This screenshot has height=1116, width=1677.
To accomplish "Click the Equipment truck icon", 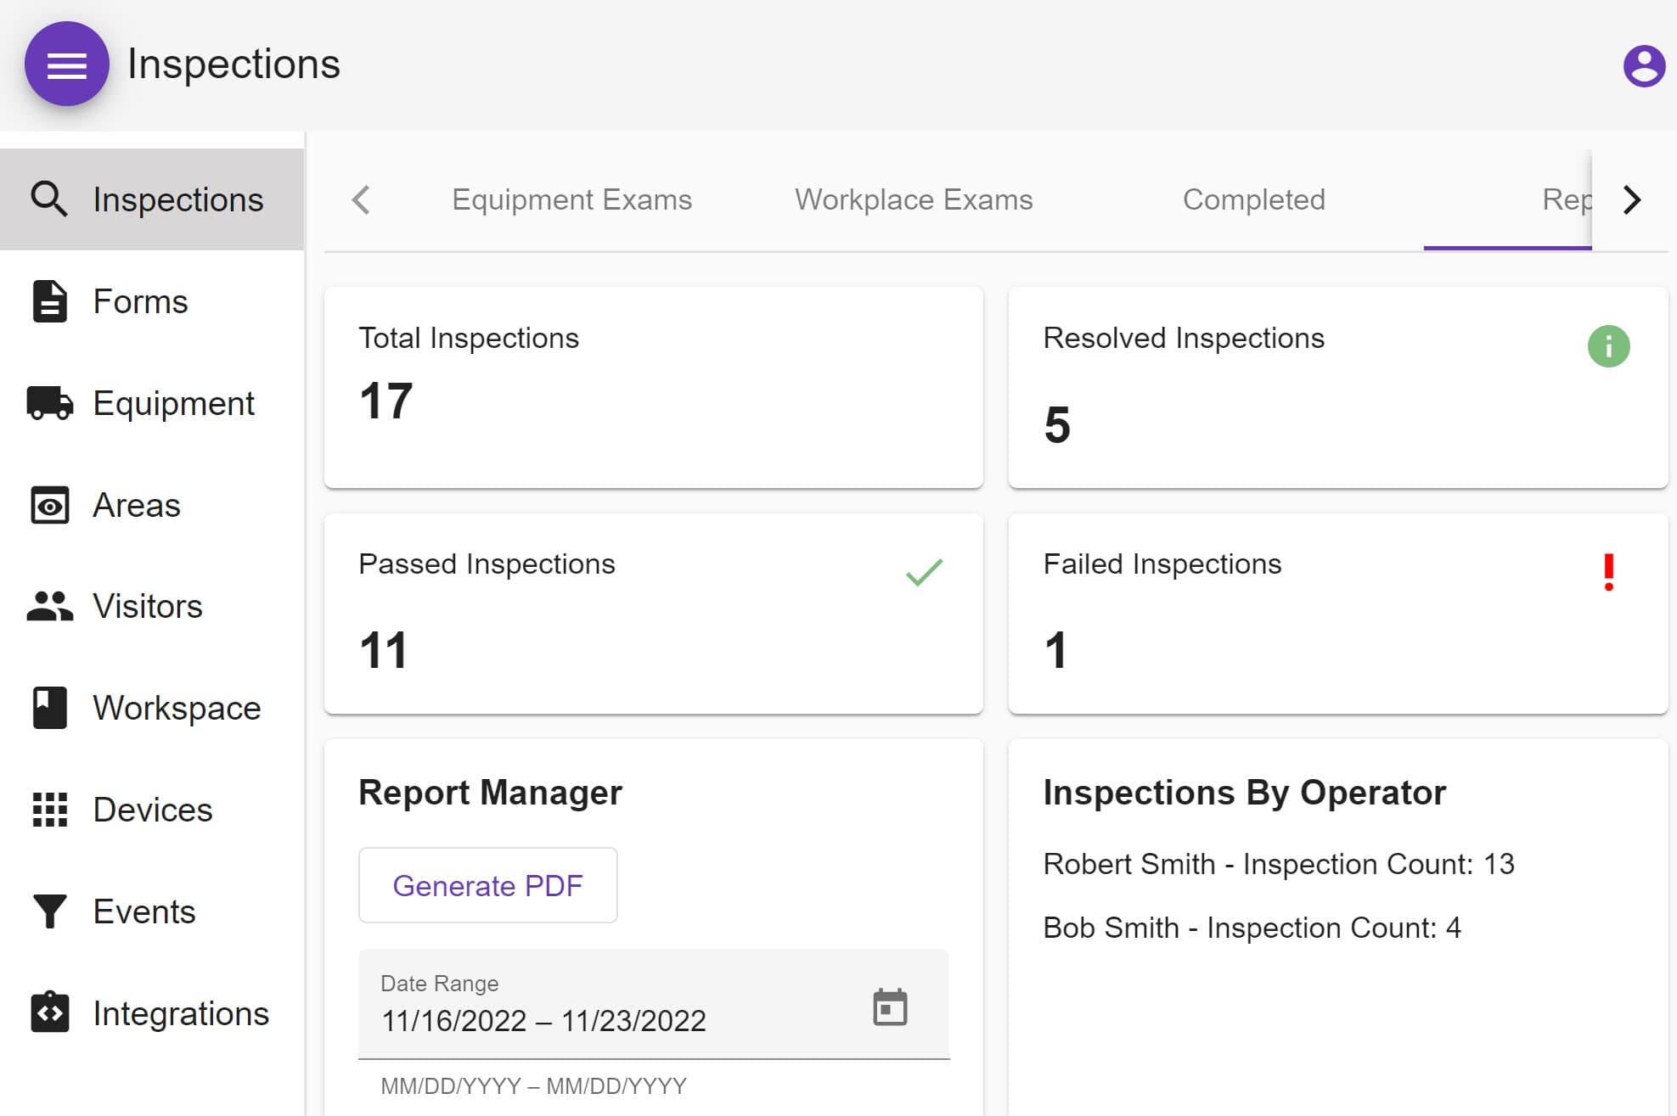I will tap(49, 403).
